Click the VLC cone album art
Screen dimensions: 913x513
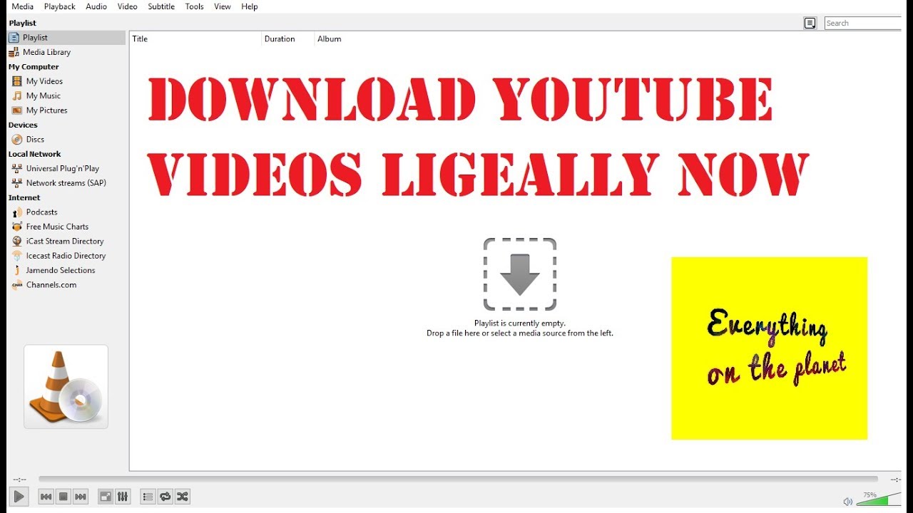point(66,387)
